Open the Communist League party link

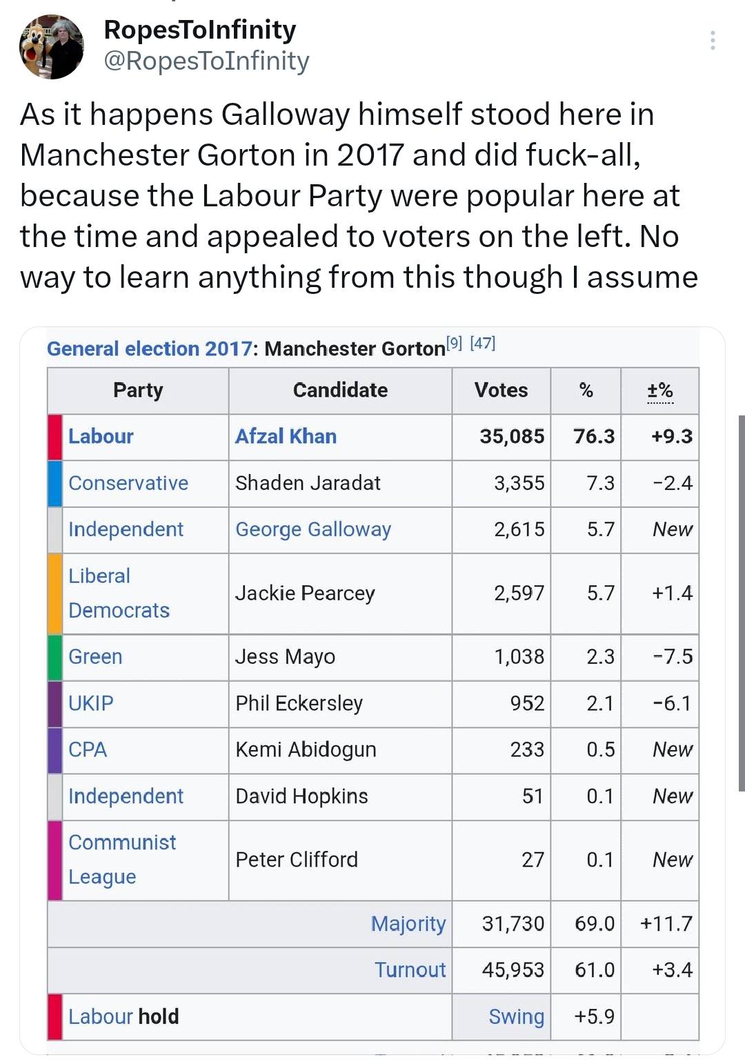(122, 859)
